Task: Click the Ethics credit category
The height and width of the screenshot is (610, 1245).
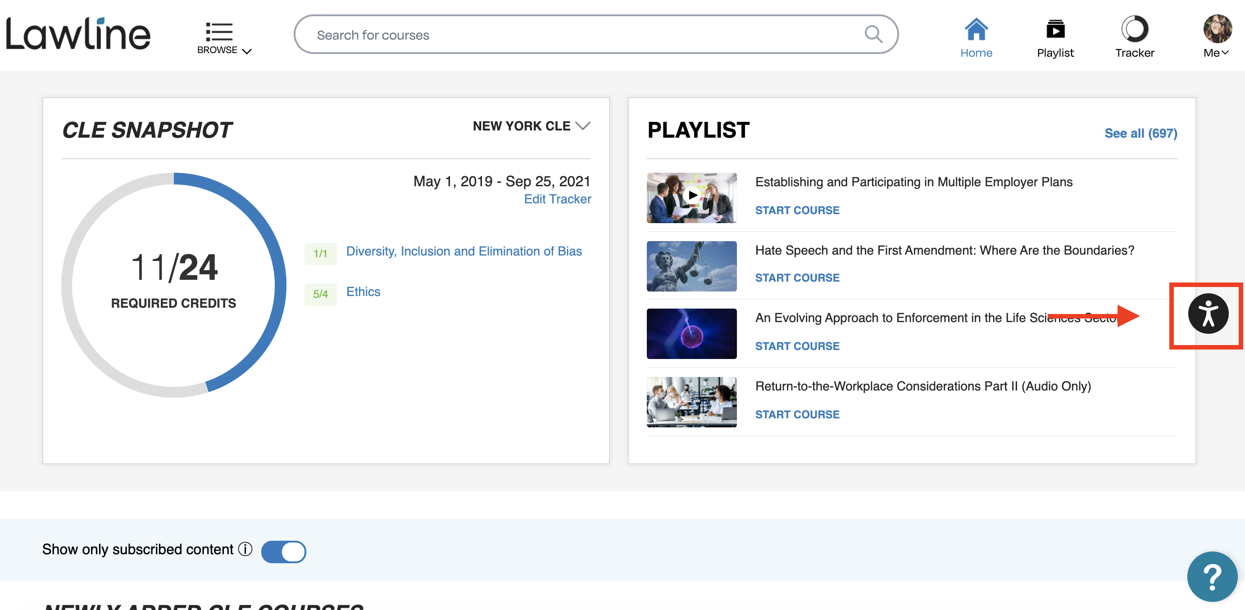Action: click(363, 292)
